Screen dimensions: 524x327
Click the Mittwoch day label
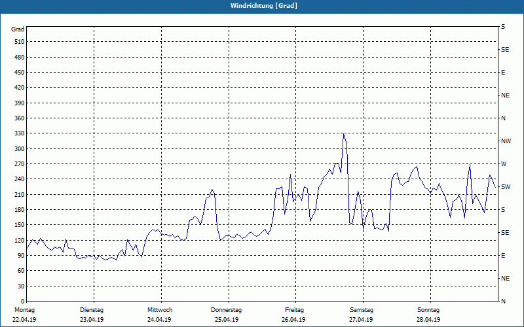pos(160,310)
